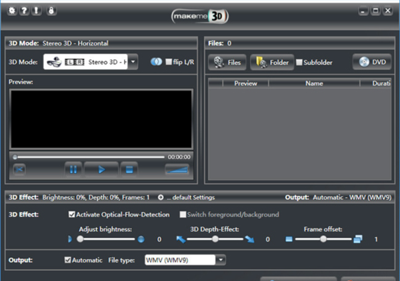Maximize the makeme3D window
The width and height of the screenshot is (400, 281).
click(x=375, y=11)
